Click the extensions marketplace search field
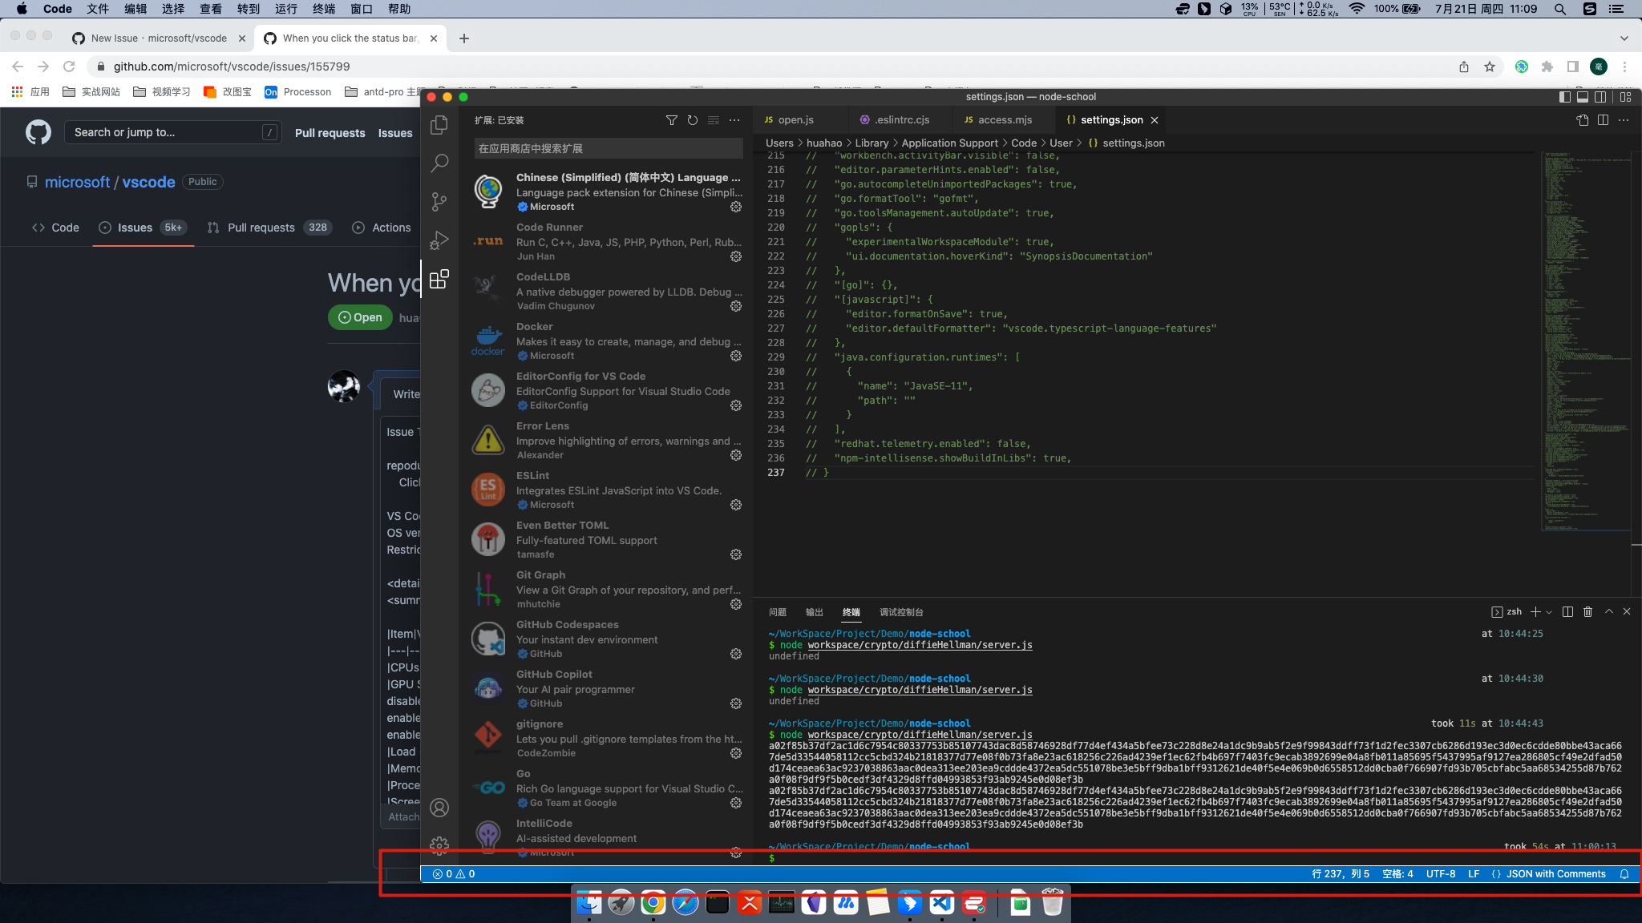 tap(608, 148)
